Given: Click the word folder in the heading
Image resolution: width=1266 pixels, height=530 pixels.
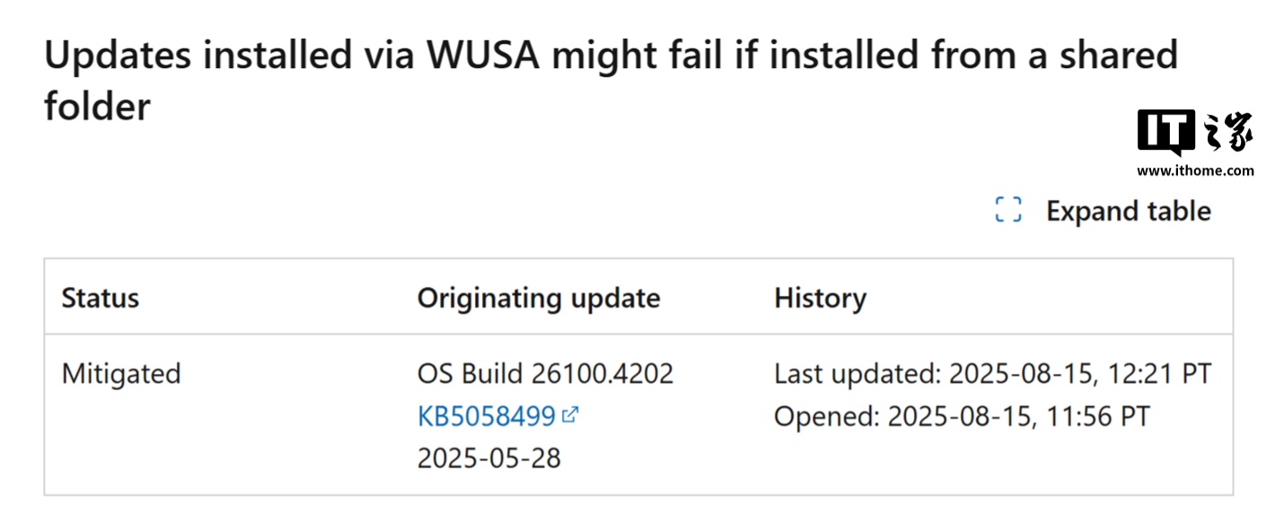Looking at the screenshot, I should click(97, 107).
